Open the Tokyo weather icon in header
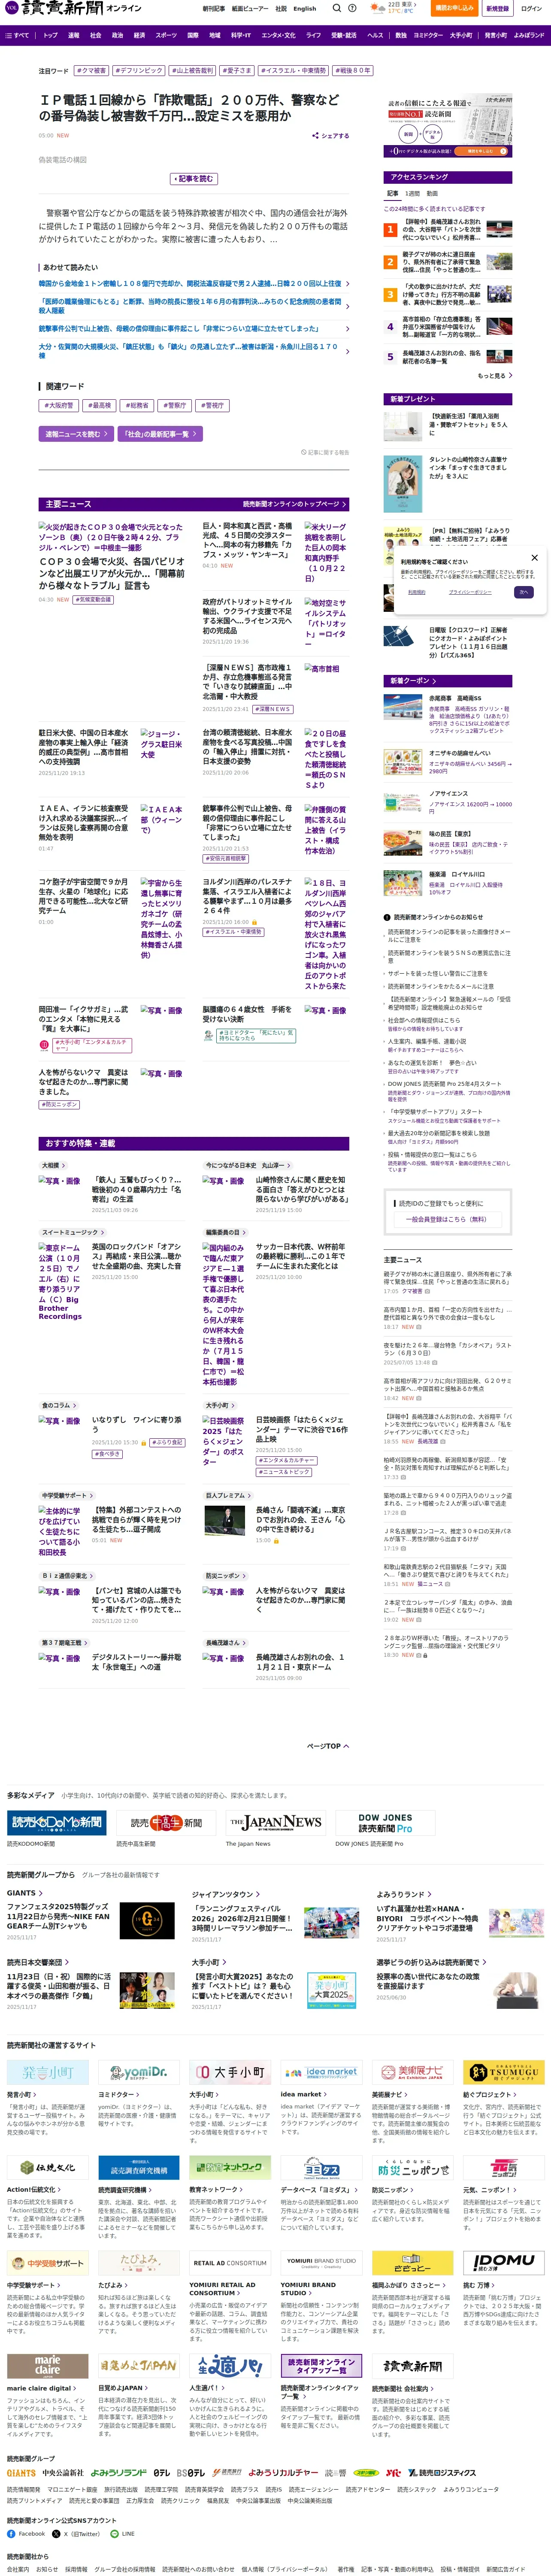 pos(378,8)
